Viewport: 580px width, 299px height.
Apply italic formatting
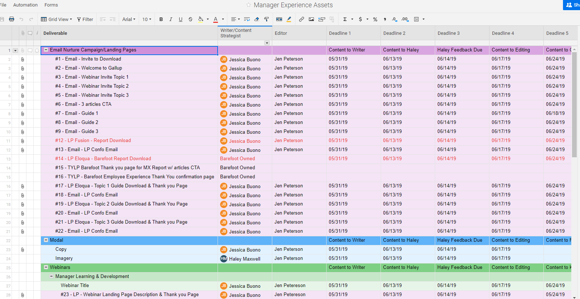pyautogui.click(x=171, y=19)
